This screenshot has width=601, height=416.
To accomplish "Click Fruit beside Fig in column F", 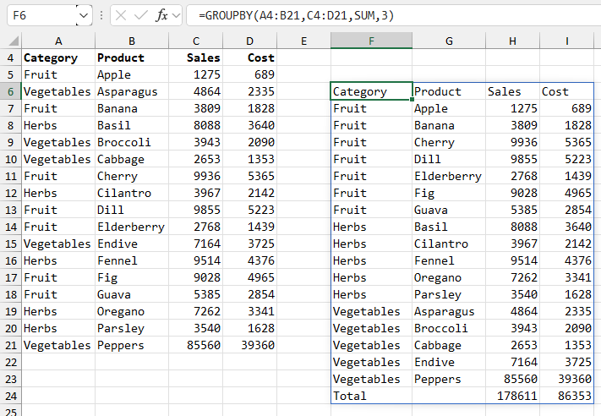I will 371,193.
